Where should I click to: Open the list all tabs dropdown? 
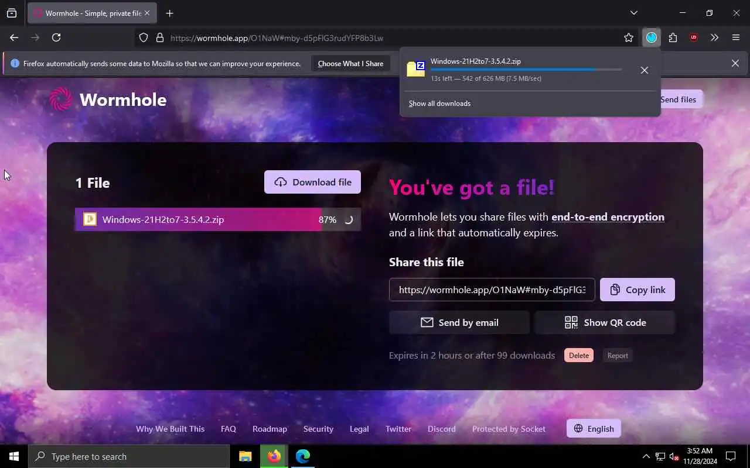(x=633, y=13)
